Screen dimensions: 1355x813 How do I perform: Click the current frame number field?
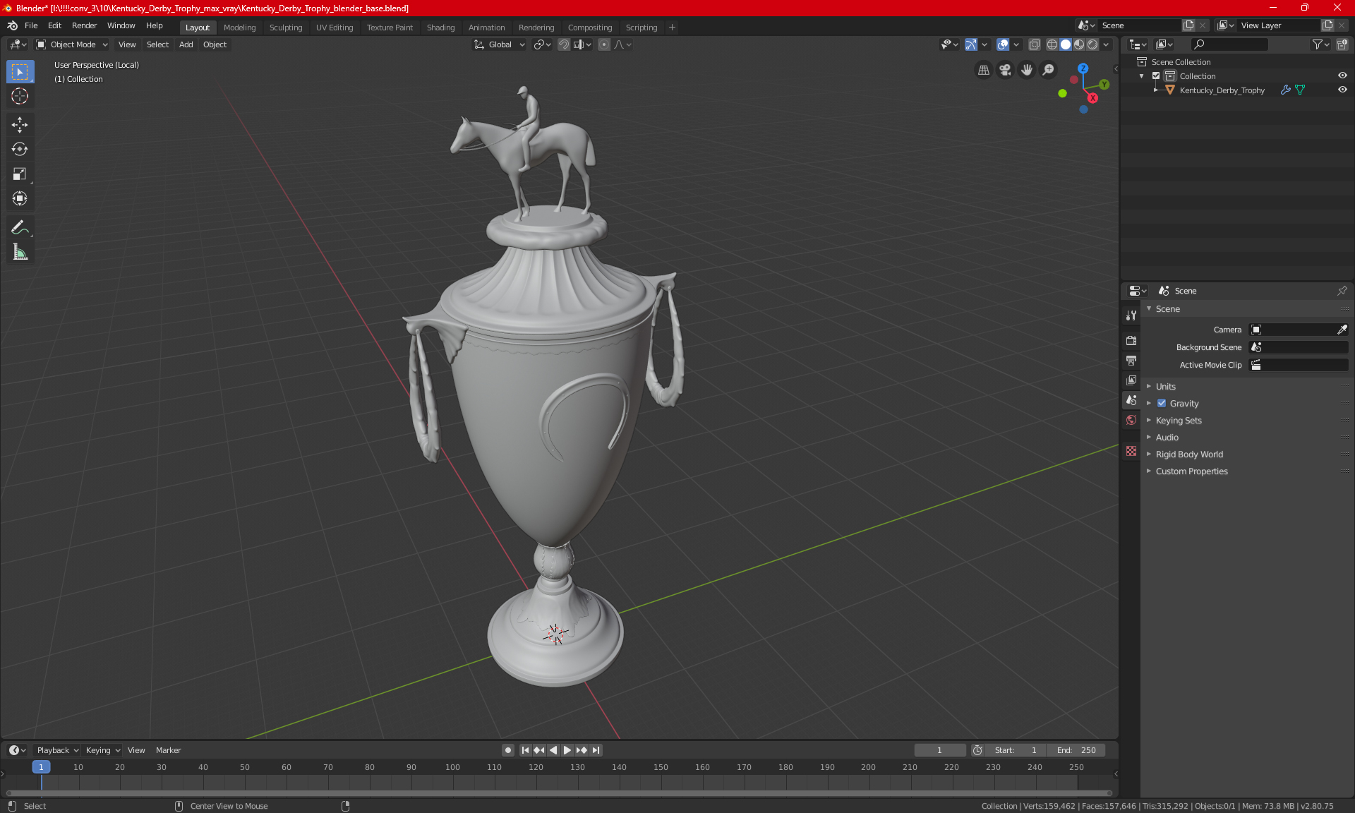click(x=940, y=750)
